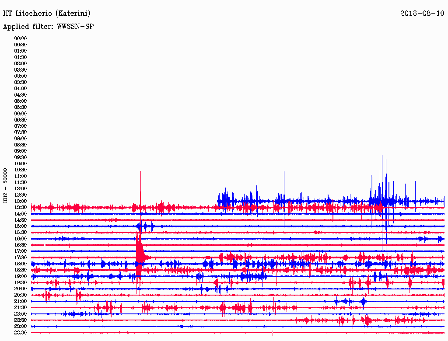Select the 01:30 time label
This screenshot has width=448, height=341.
[21, 57]
